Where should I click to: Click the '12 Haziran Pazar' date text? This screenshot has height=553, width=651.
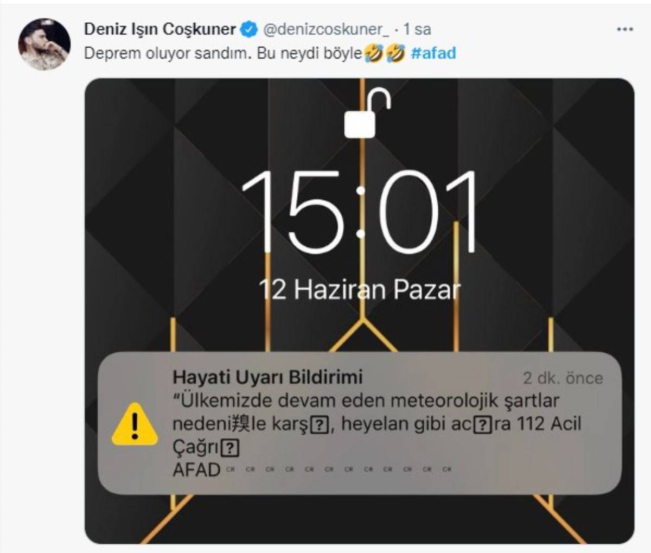coord(360,290)
